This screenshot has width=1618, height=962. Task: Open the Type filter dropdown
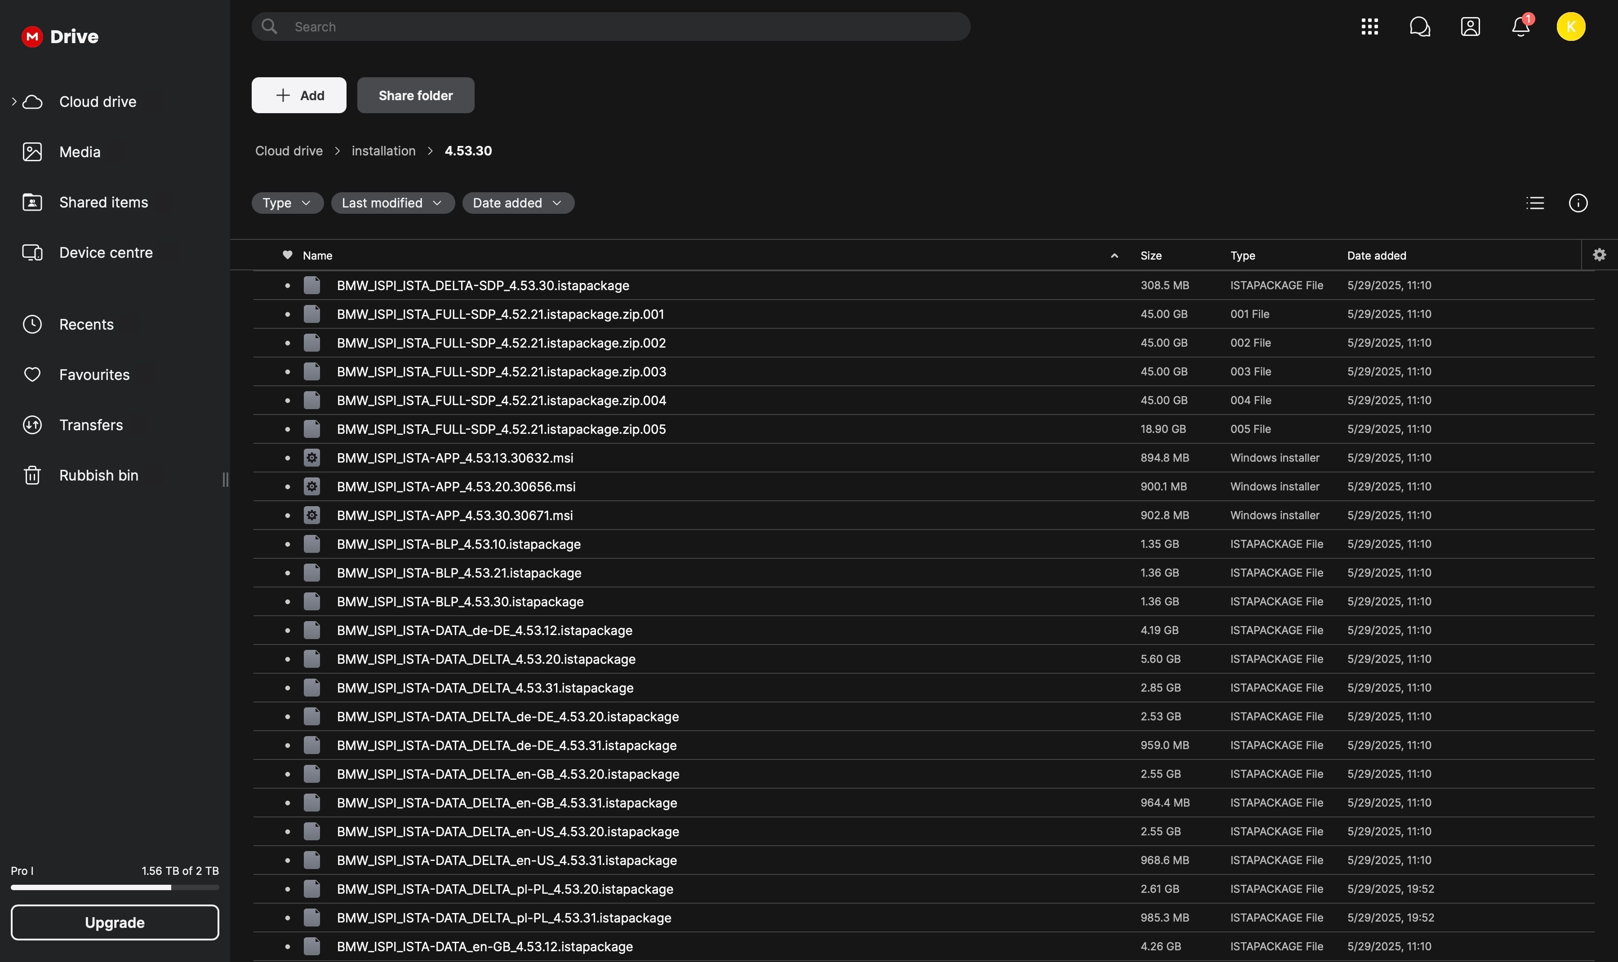287,203
